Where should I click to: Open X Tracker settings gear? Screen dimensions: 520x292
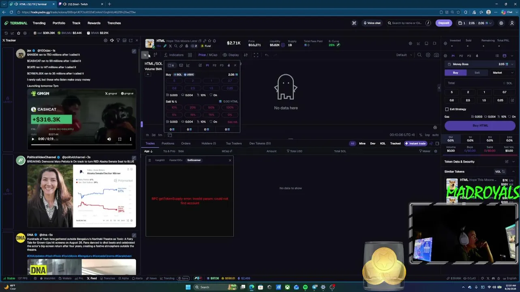pos(106,40)
